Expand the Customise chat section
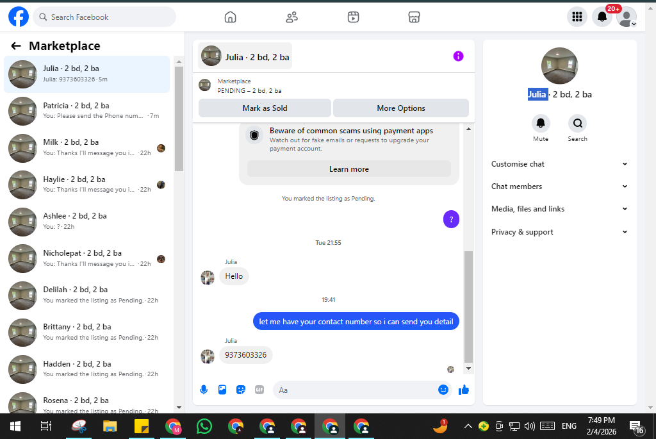 [559, 164]
